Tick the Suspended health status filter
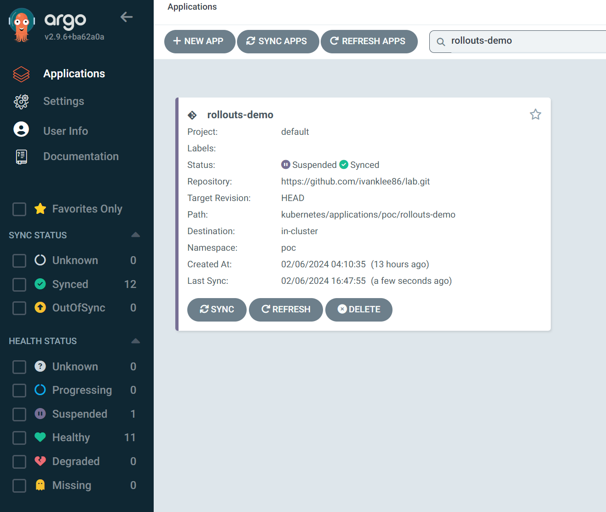606x512 pixels. [x=19, y=414]
